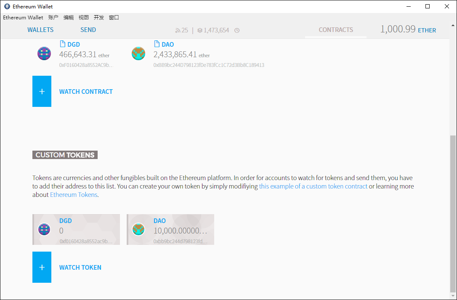457x300 pixels.
Task: Click the peers signal icon showing 25
Action: 178,30
